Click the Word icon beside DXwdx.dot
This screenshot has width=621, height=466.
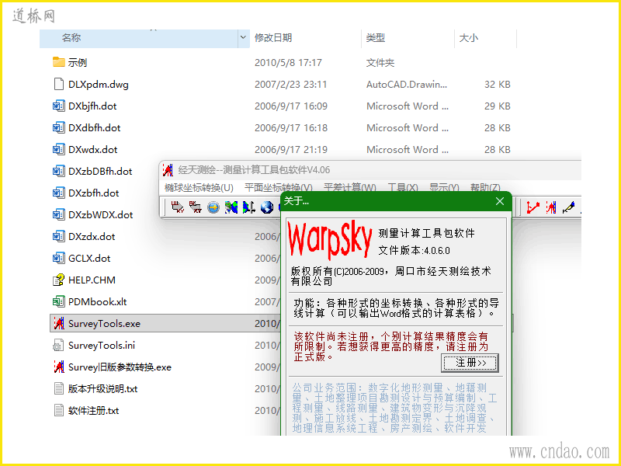click(x=59, y=149)
